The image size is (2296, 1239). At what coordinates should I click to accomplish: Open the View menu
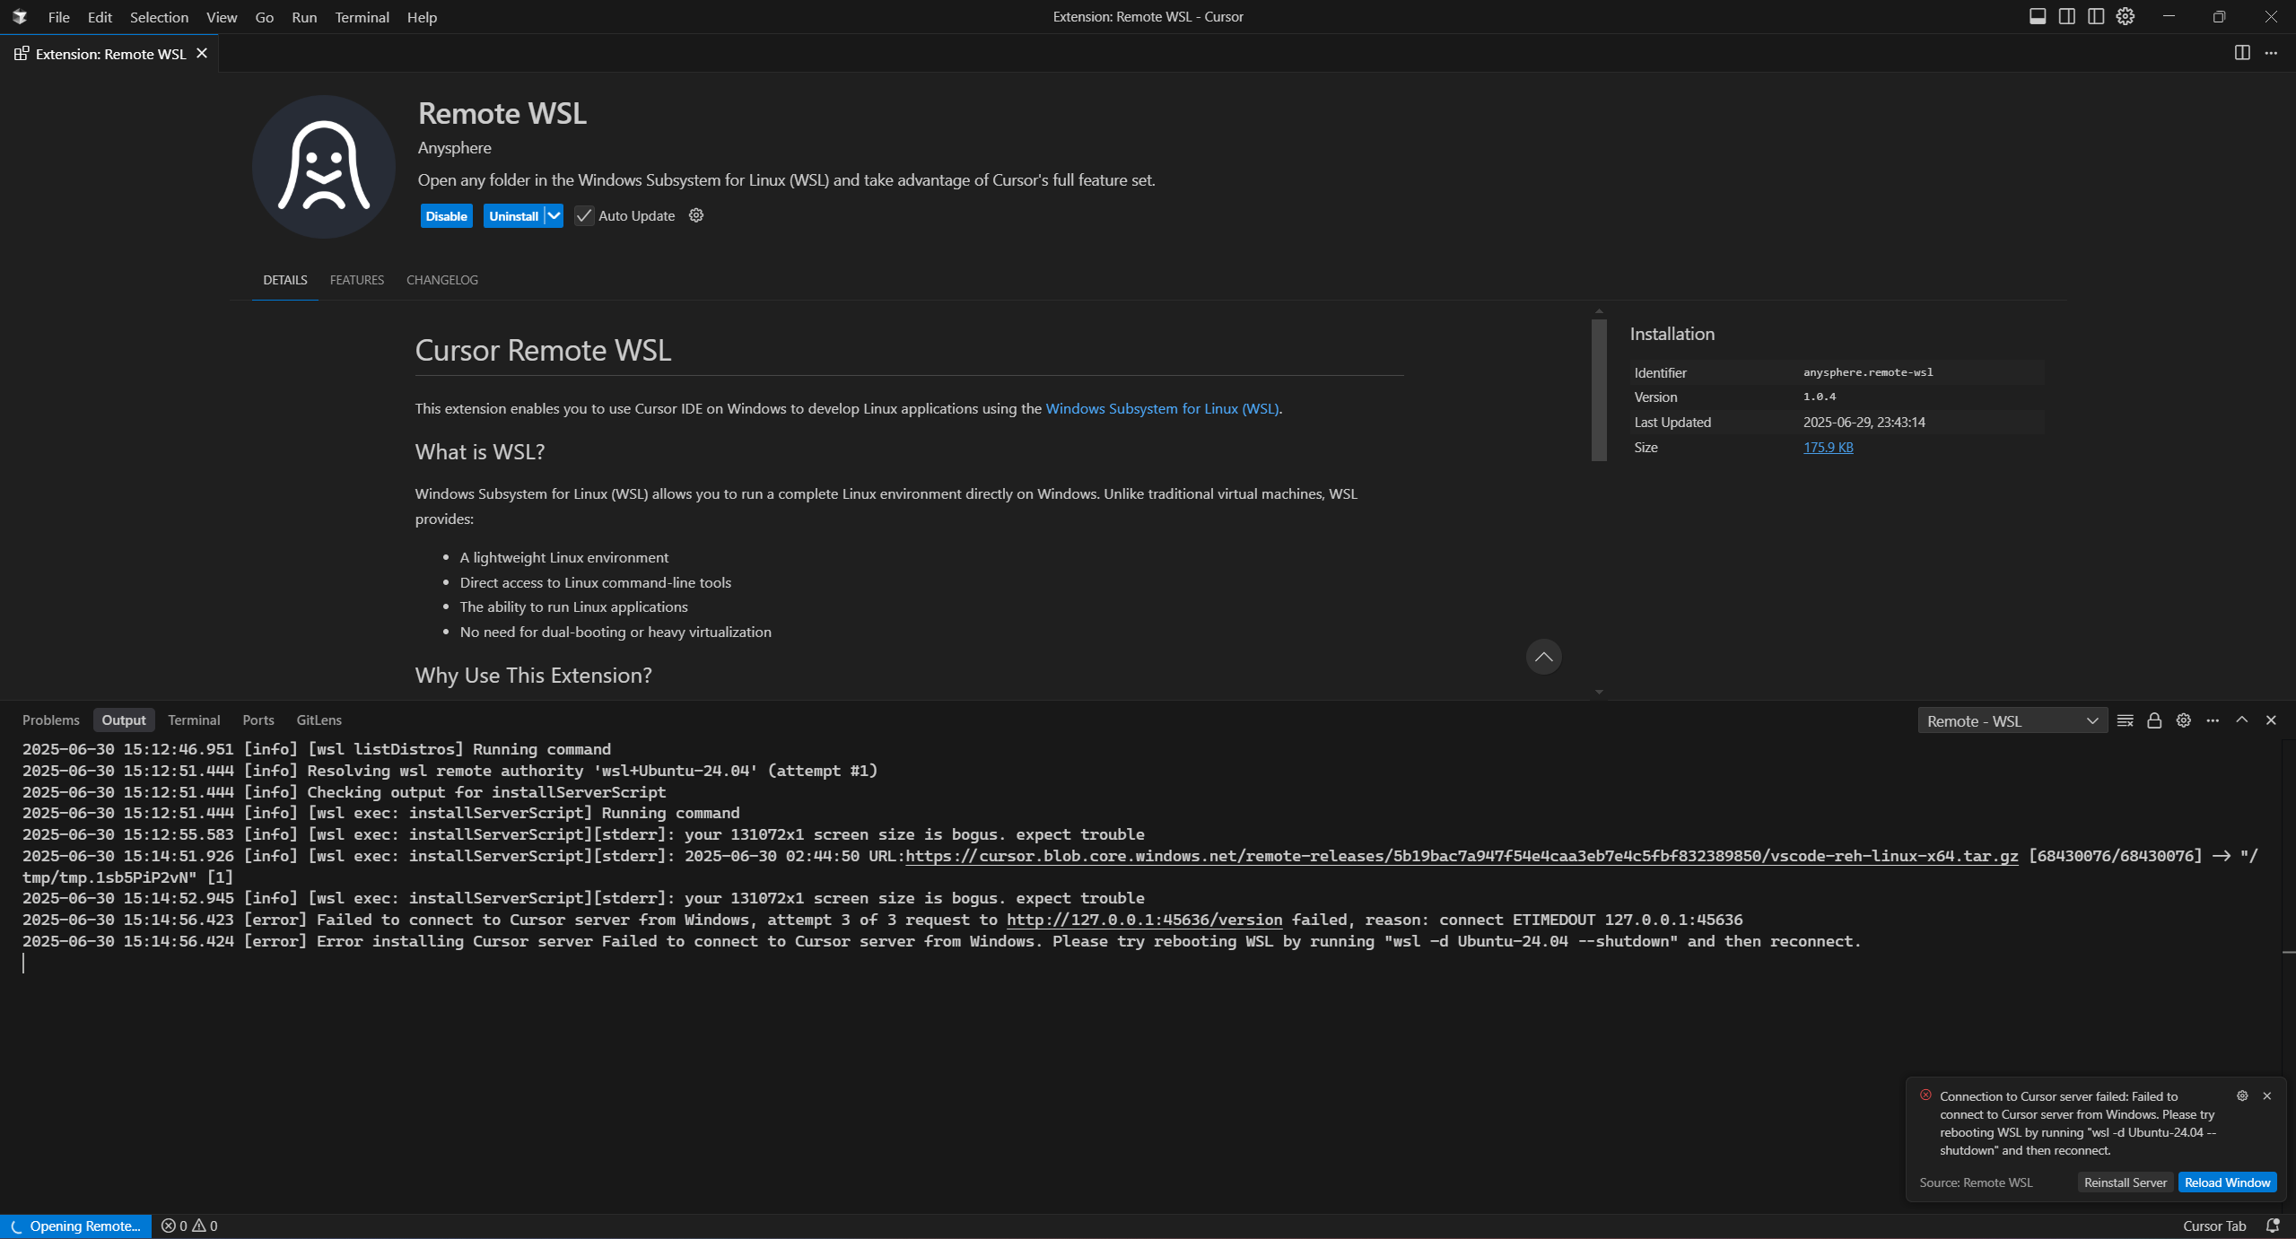[x=222, y=17]
